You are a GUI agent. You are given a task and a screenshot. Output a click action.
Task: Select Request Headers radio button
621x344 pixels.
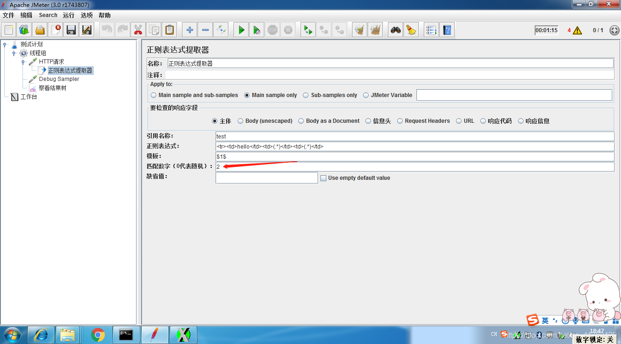[400, 121]
